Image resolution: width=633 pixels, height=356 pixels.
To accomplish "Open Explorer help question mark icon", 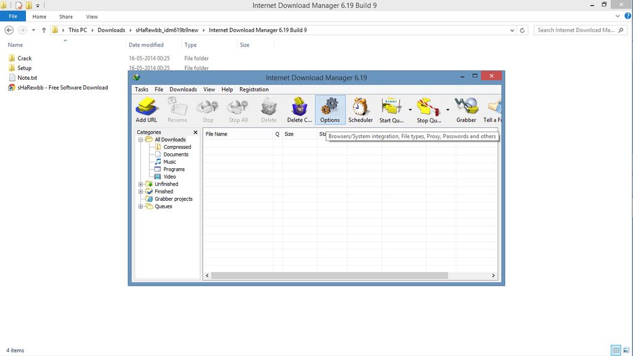I will point(628,16).
